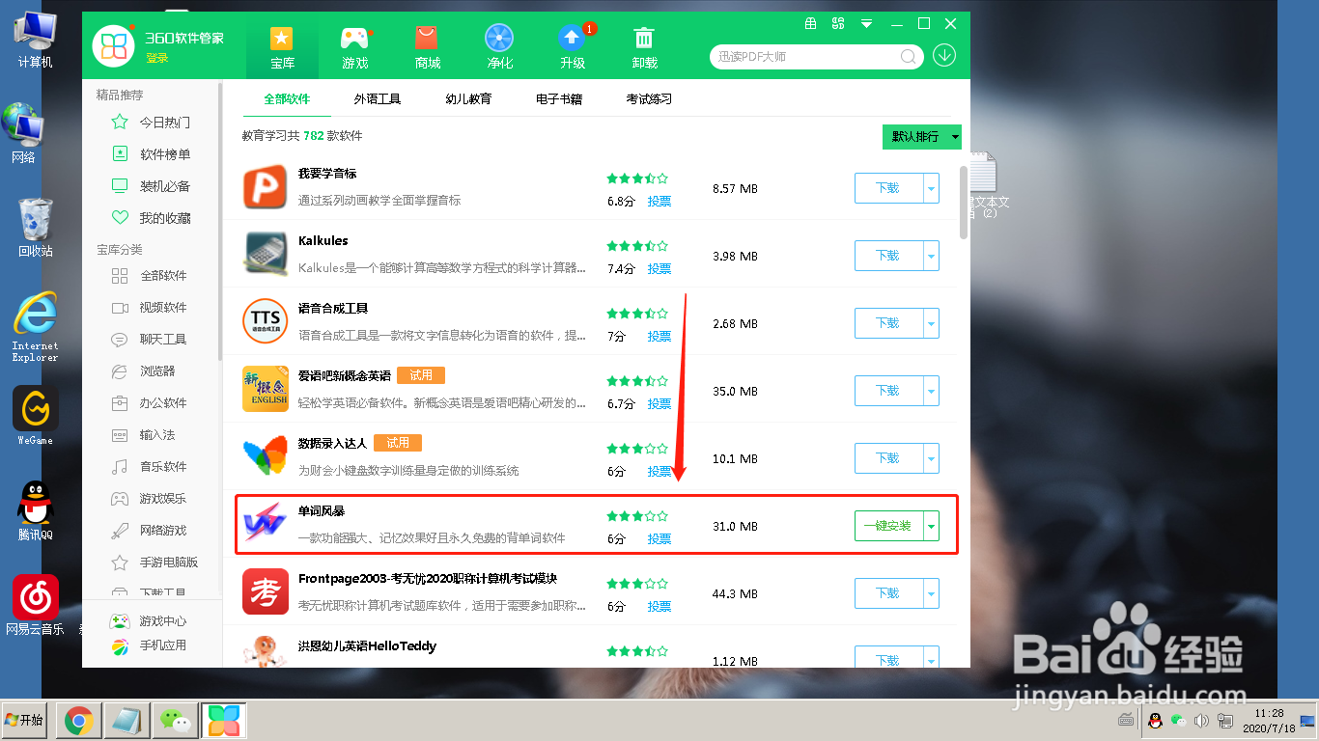Open the gift icon in title bar
This screenshot has height=741, width=1319.
pos(811,23)
